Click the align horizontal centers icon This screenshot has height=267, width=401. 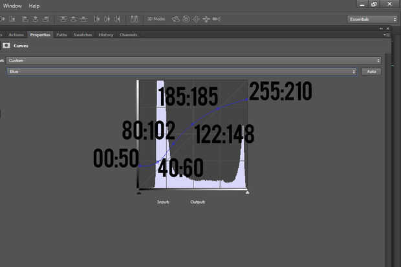click(x=36, y=19)
